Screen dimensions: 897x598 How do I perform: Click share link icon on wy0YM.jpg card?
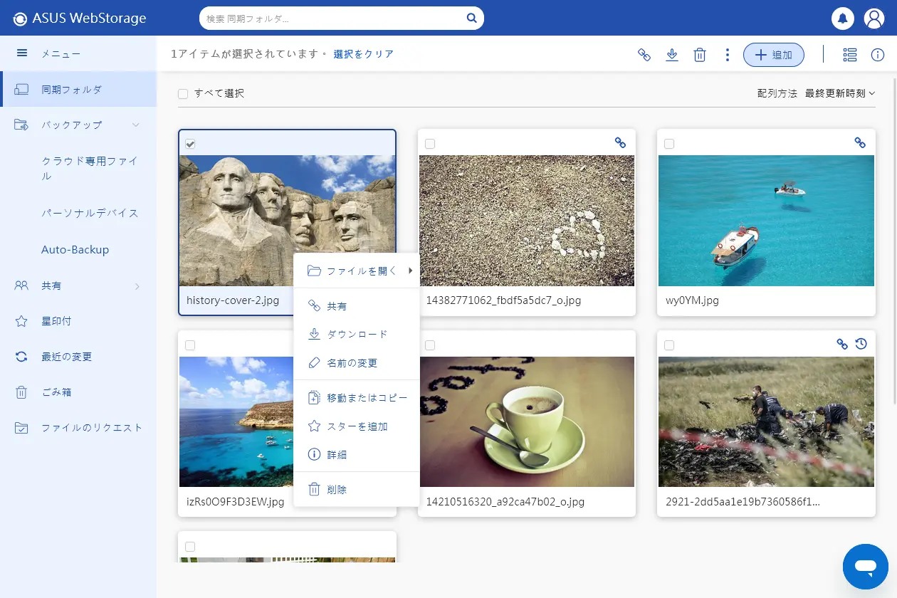point(860,143)
